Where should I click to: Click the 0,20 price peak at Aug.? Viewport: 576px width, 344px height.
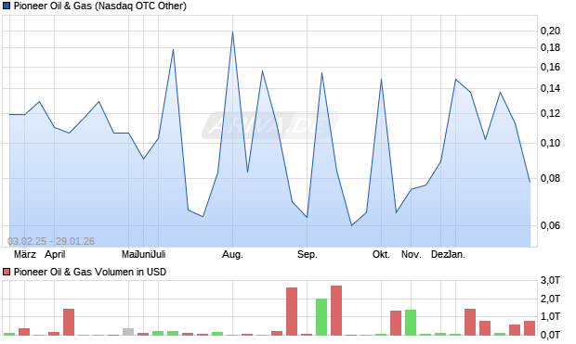[232, 32]
